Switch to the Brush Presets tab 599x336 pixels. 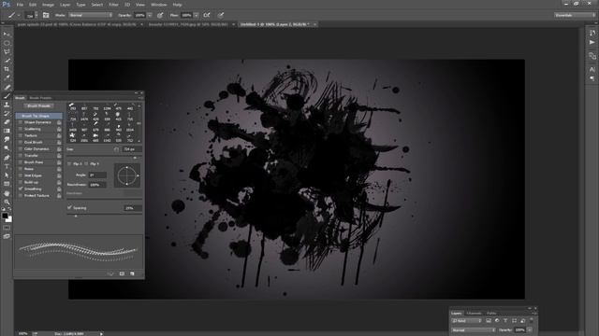click(40, 98)
